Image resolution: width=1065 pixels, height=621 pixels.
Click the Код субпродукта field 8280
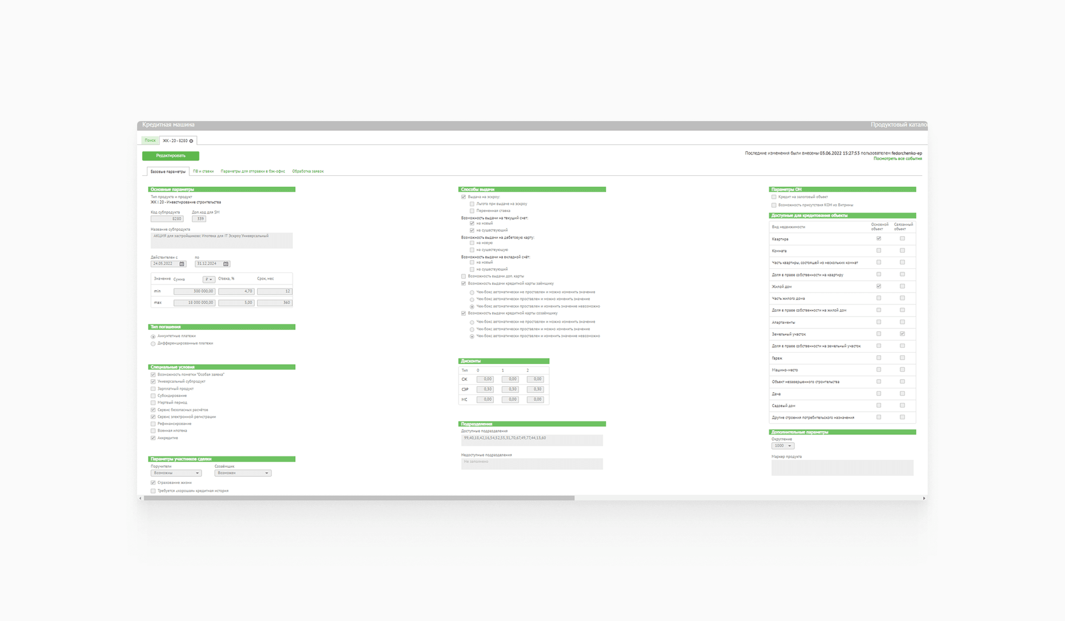pos(167,219)
